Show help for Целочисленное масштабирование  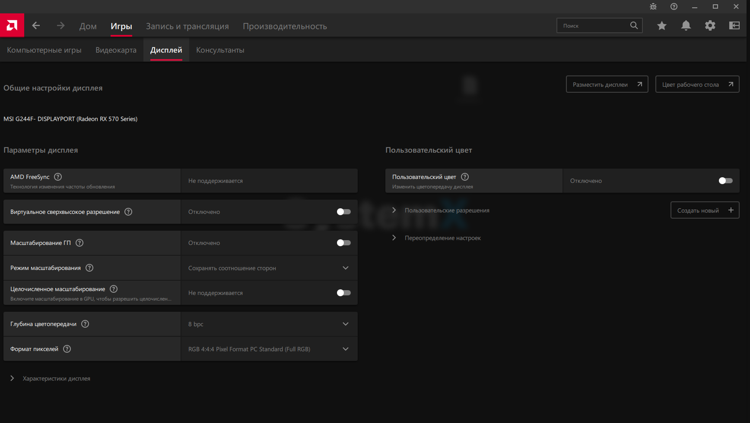click(x=114, y=289)
